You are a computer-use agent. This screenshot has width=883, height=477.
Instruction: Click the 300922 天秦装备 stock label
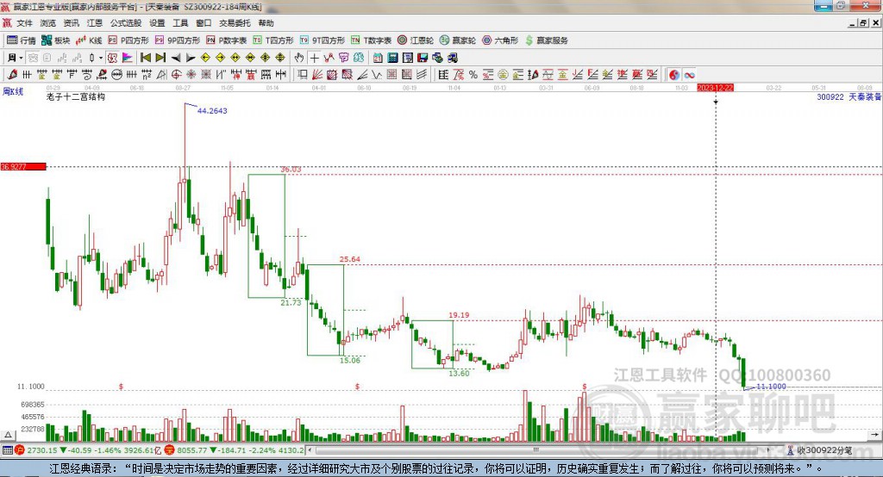pos(849,96)
